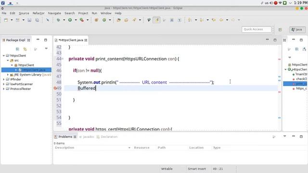Open the Navigate menu
This screenshot has height=173, width=308.
54,13
